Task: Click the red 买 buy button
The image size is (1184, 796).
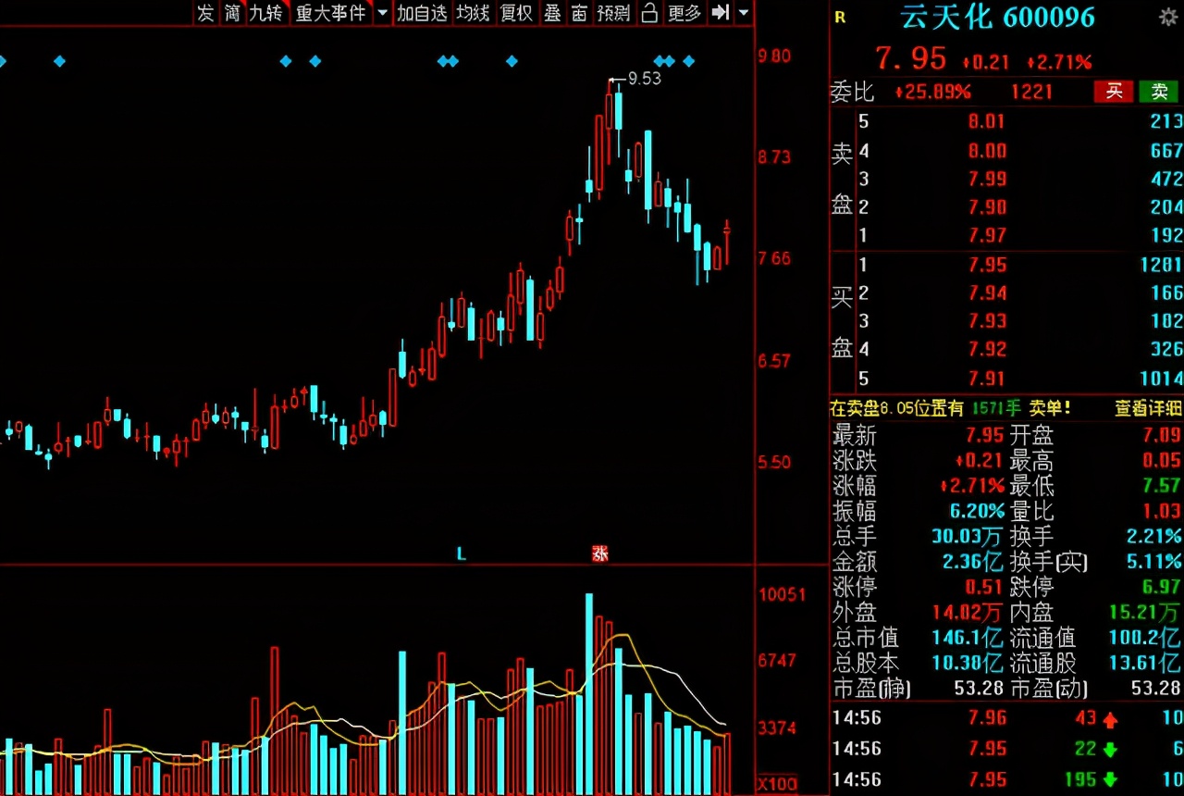Action: 1114,91
